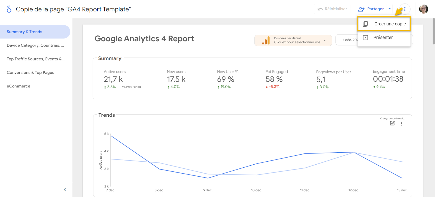Click the Engagement Time value 00:01:38

[x=388, y=79]
